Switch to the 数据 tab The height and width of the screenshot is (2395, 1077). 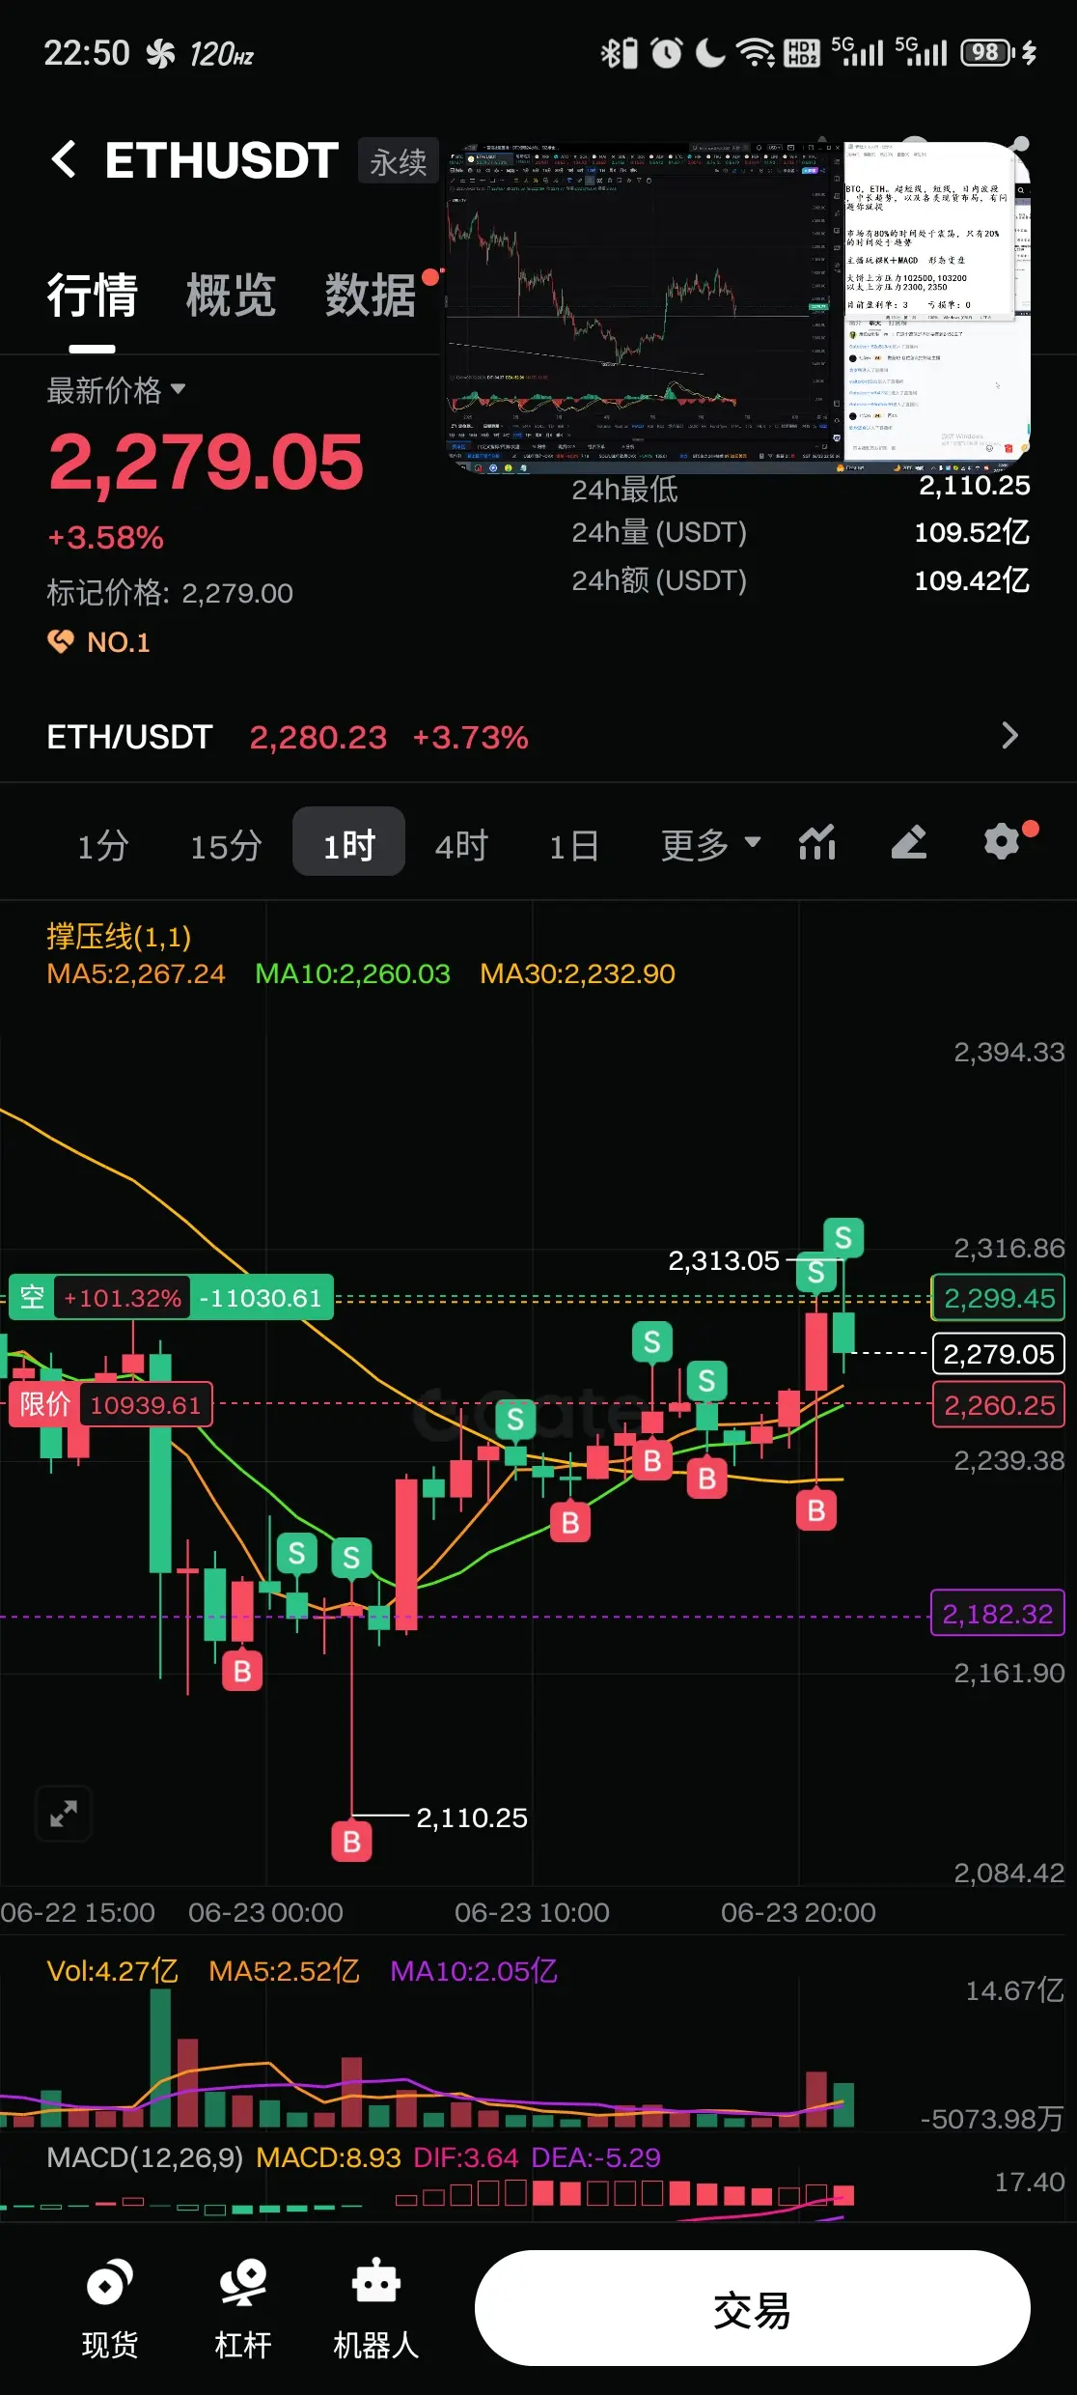point(371,296)
